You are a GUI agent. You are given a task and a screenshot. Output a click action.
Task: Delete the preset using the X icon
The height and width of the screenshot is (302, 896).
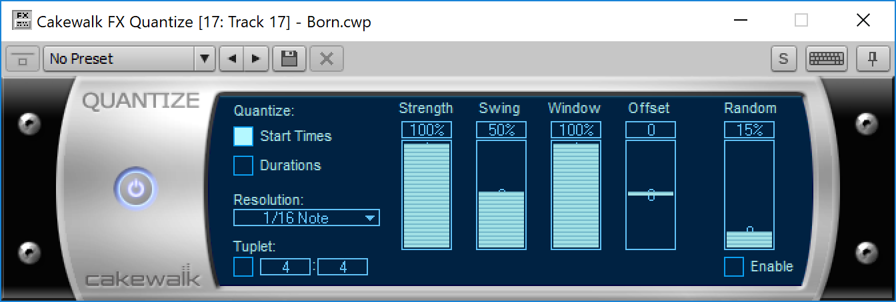pos(326,59)
